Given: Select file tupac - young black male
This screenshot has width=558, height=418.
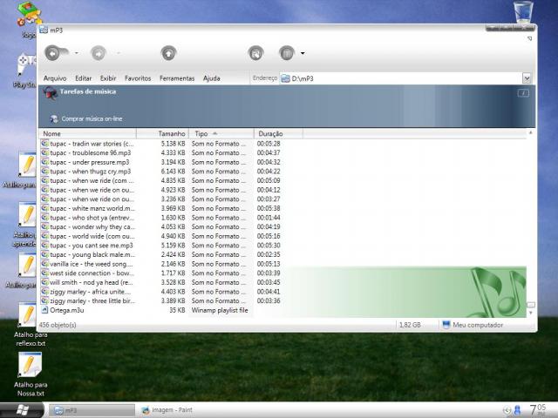Looking at the screenshot, I should 92,254.
